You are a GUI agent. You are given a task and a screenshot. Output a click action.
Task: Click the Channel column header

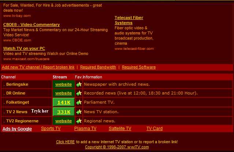click(x=8, y=77)
